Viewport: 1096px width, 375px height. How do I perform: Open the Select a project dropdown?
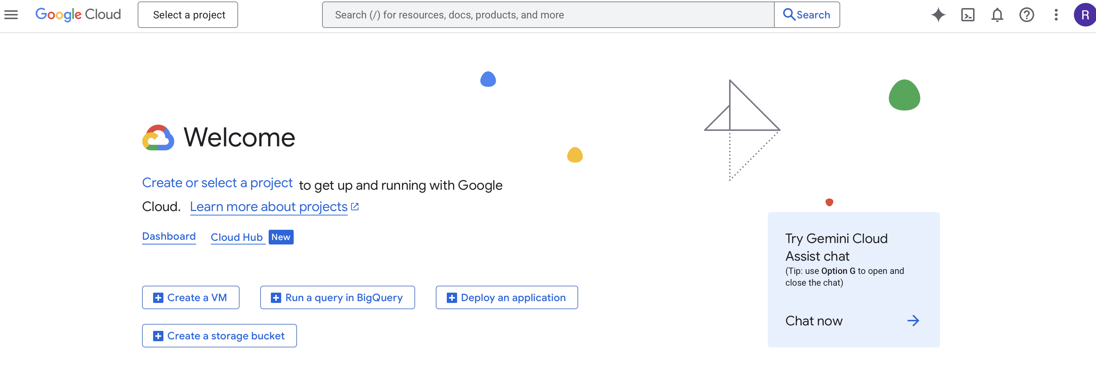(188, 14)
